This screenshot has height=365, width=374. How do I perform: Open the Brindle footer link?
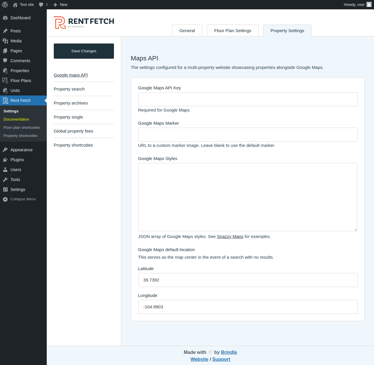pos(229,352)
